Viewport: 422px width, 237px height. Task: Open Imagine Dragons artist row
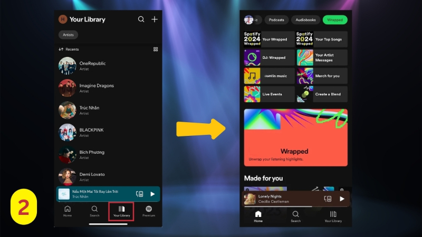point(108,88)
